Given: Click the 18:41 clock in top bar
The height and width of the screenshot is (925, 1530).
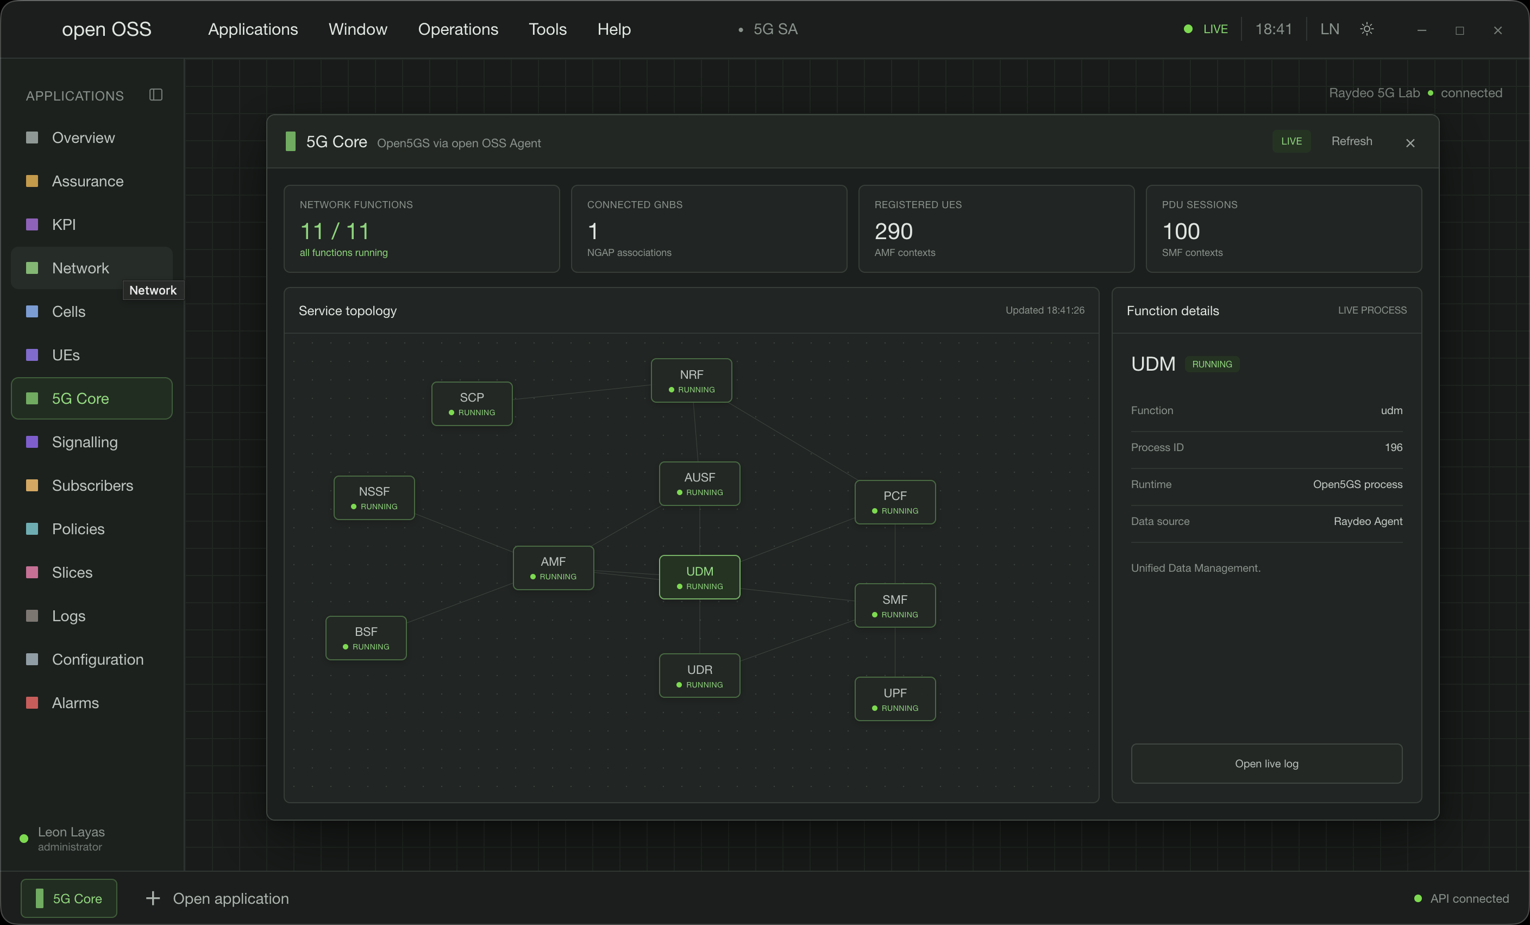Looking at the screenshot, I should (x=1274, y=29).
